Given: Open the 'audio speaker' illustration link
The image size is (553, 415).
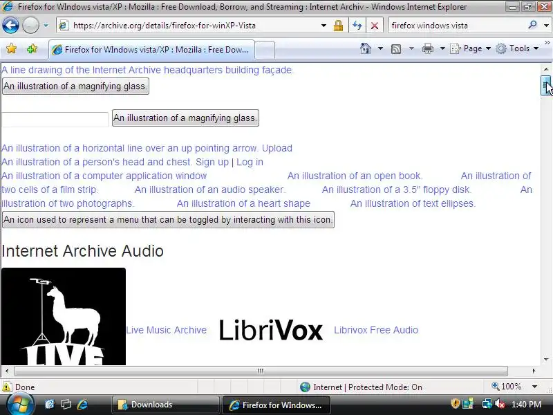Looking at the screenshot, I should pyautogui.click(x=210, y=190).
